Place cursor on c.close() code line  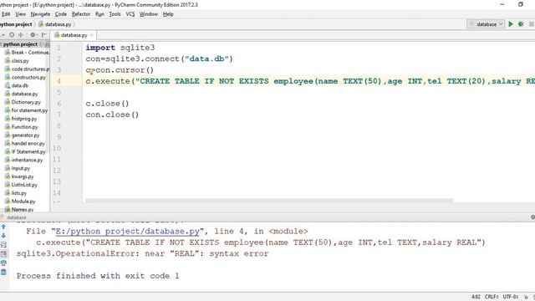[107, 104]
